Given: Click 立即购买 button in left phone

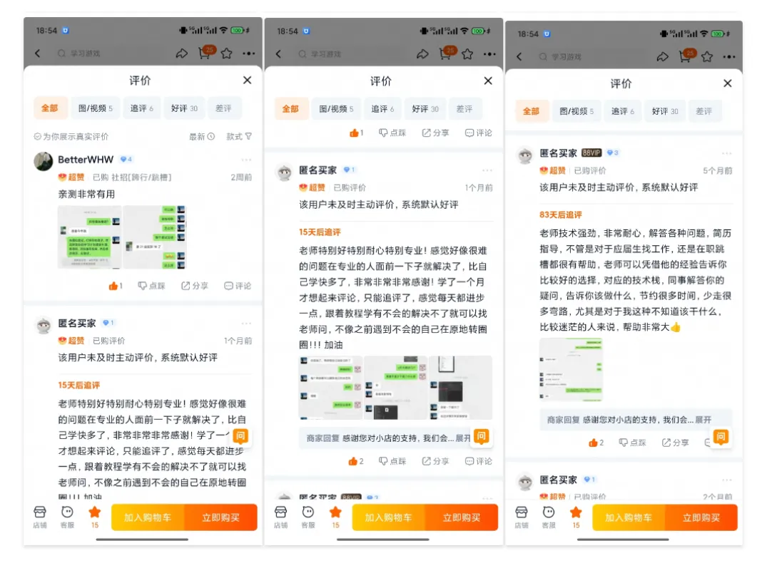Looking at the screenshot, I should (220, 517).
